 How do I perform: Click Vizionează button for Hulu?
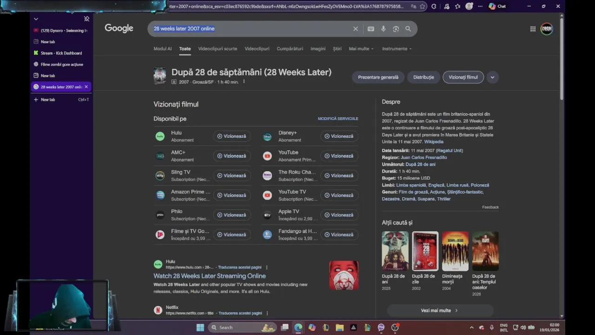232,136
